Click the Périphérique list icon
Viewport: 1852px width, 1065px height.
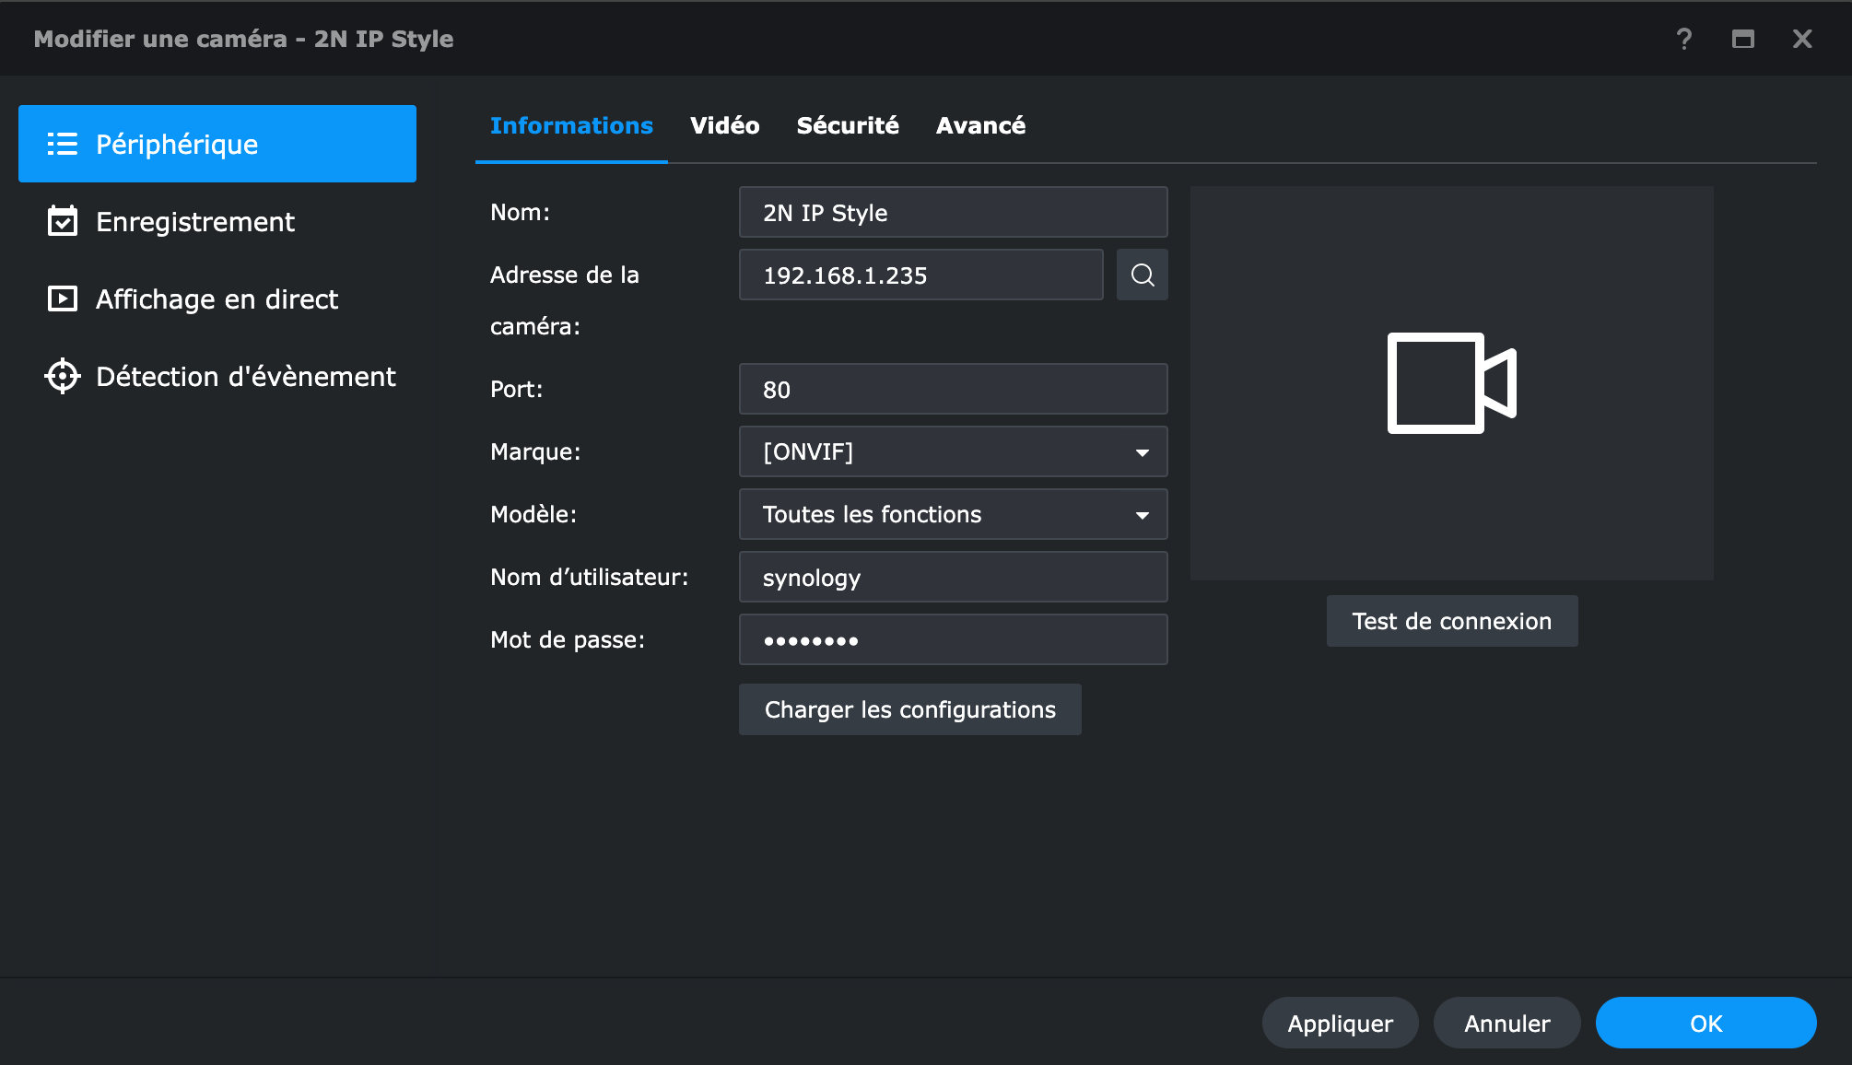pos(63,144)
